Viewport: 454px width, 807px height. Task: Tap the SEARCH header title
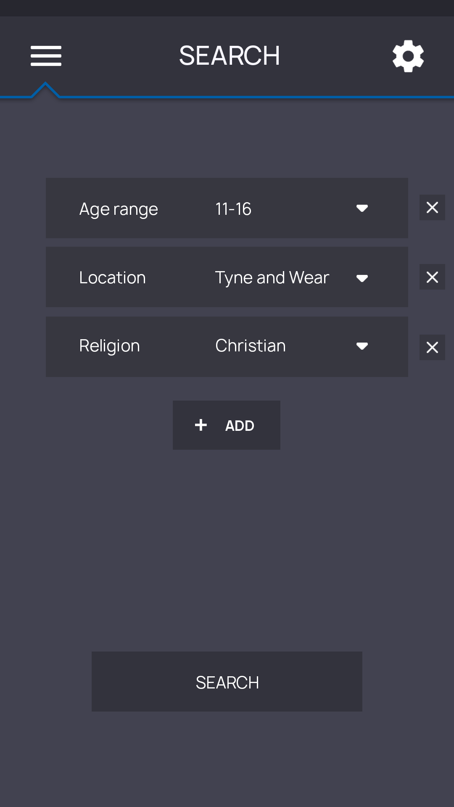pos(230,56)
